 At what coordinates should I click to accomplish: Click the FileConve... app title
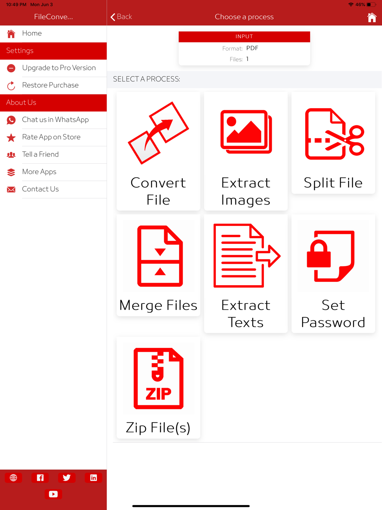click(x=53, y=17)
